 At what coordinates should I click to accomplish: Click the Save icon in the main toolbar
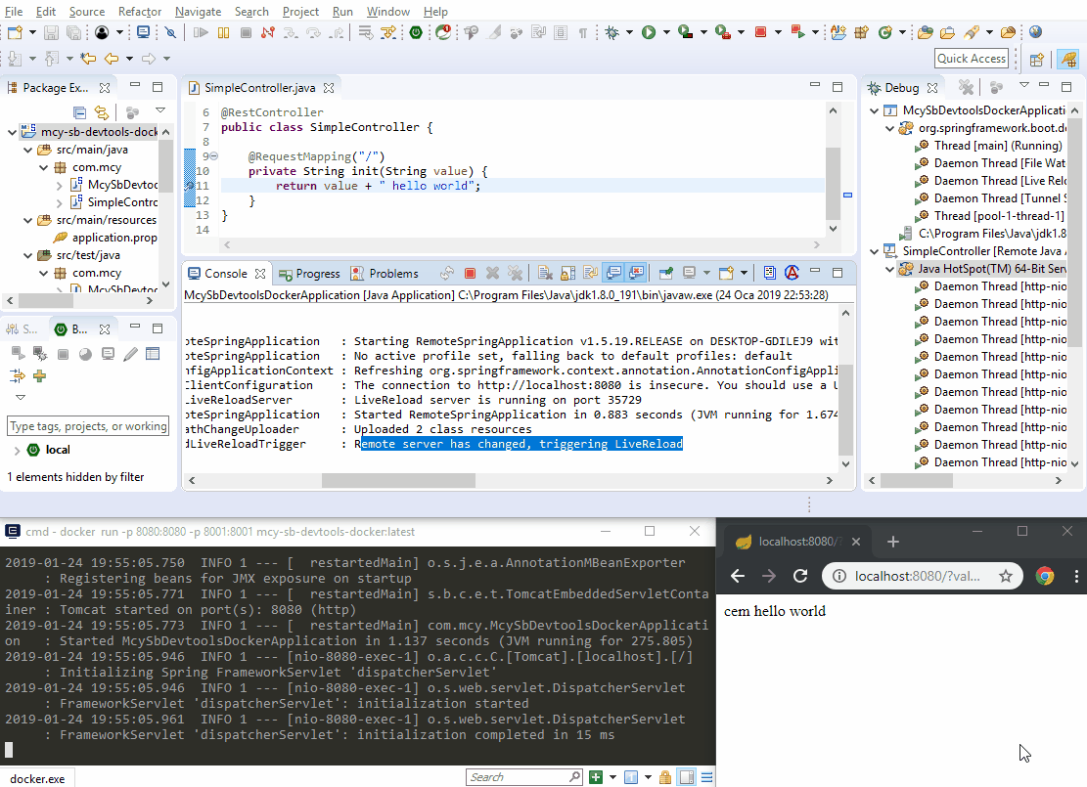coord(51,32)
